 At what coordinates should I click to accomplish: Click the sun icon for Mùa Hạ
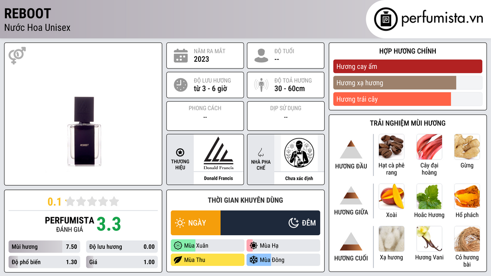[254, 246]
